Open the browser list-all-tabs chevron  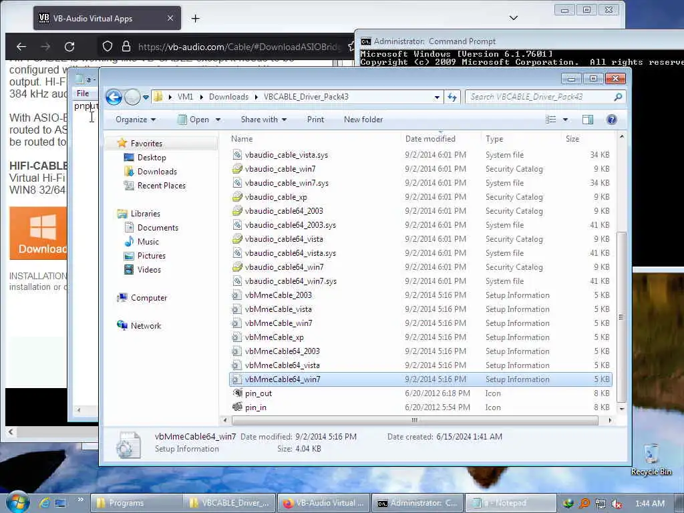point(514,18)
